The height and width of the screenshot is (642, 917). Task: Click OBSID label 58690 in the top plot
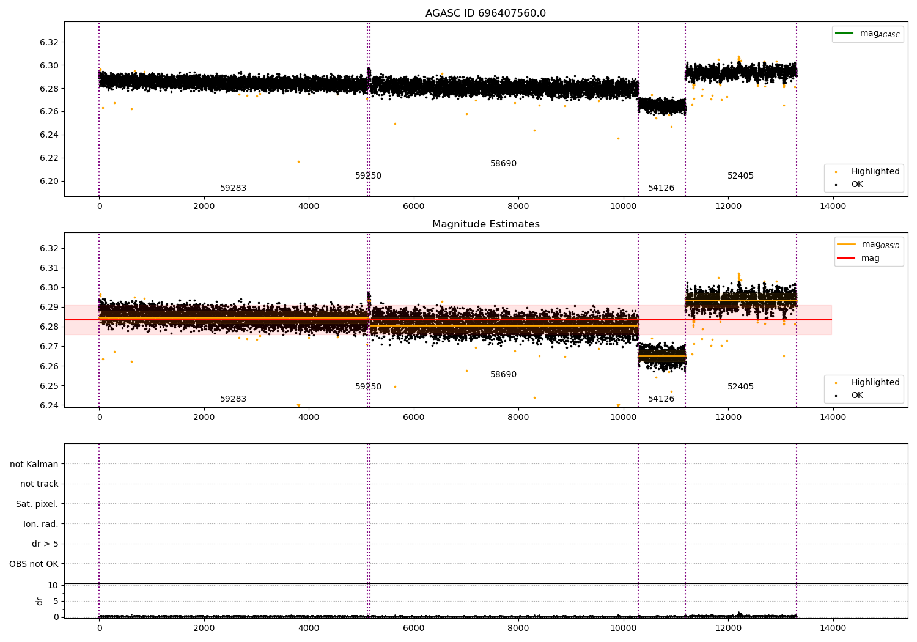pyautogui.click(x=503, y=164)
